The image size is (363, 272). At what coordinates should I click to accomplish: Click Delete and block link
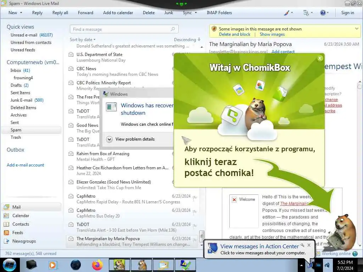coord(235,34)
